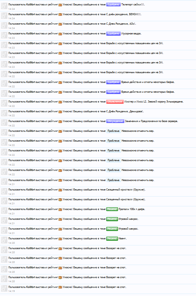Open the Мусорное ведро topic
The width and height of the screenshot is (196, 296).
pos(131,34)
